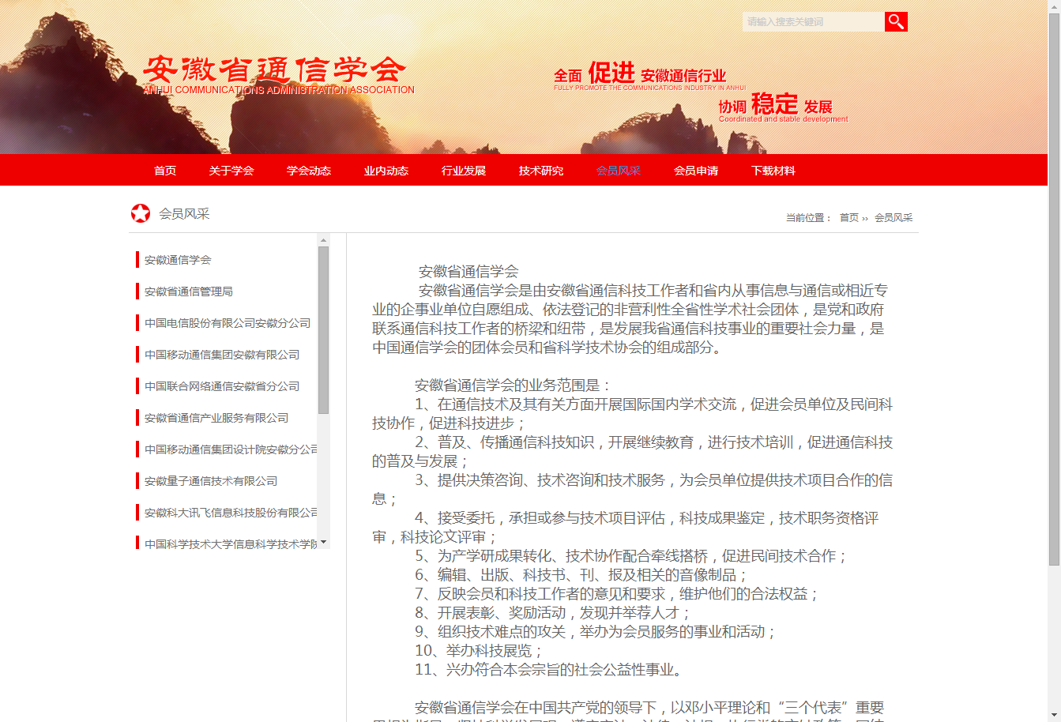Type in the search keyword input field
The image size is (1061, 722).
(813, 21)
